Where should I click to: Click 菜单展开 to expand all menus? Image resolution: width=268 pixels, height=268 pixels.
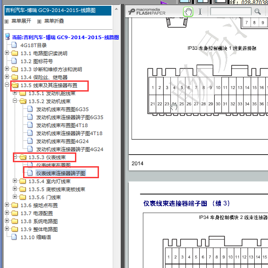tap(21, 21)
